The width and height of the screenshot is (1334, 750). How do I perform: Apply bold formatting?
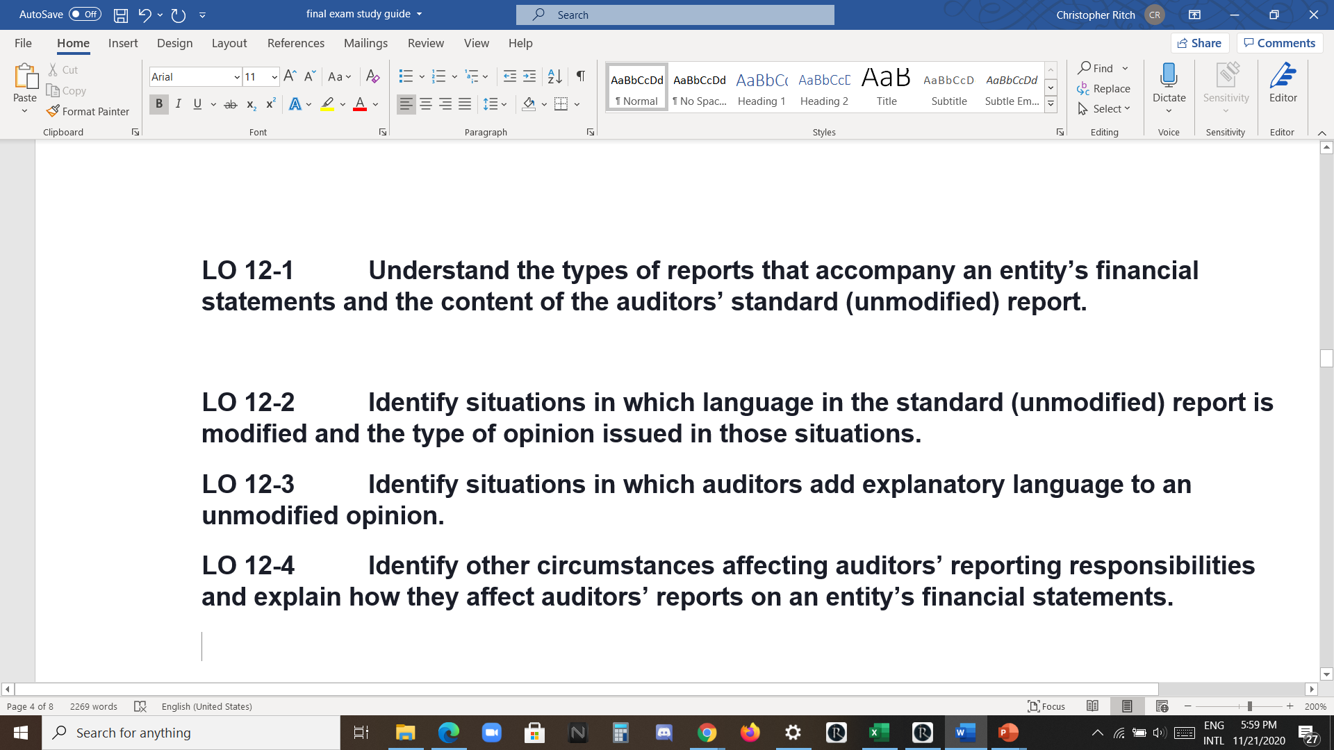(159, 103)
